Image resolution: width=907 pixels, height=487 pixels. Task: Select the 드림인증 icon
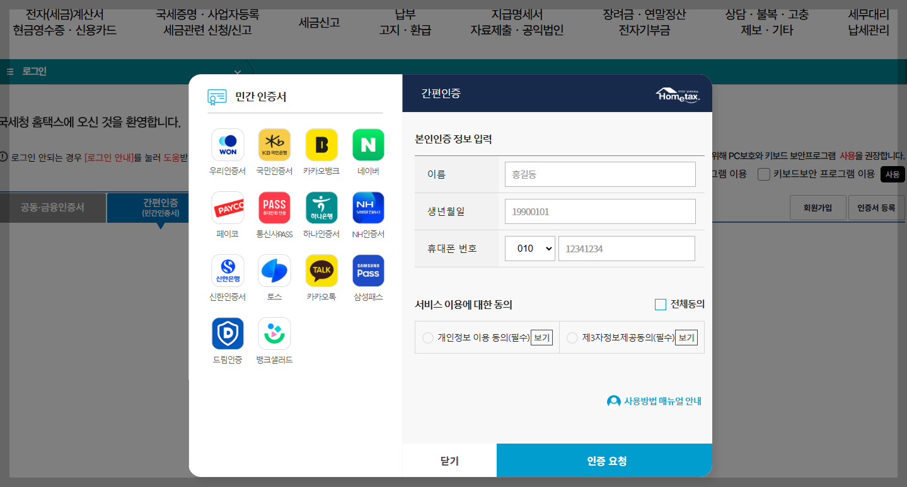coord(228,333)
